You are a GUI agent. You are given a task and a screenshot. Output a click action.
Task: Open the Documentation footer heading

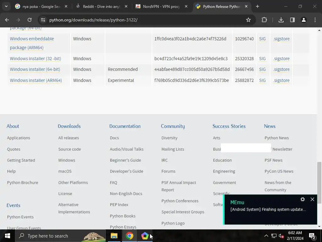[125, 126]
